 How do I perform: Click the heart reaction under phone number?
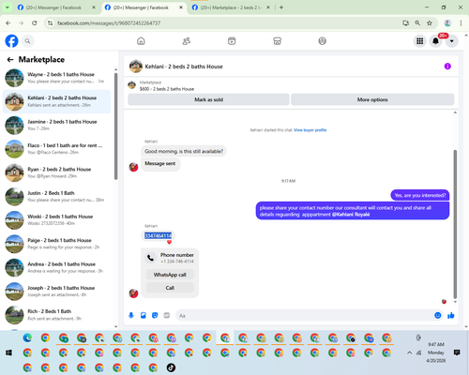(169, 242)
